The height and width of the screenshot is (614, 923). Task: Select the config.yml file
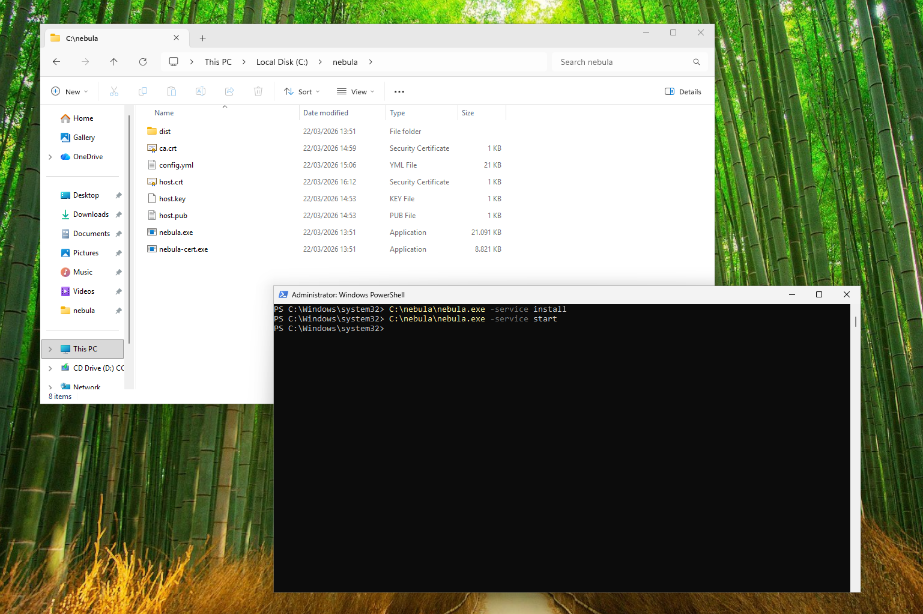point(176,165)
